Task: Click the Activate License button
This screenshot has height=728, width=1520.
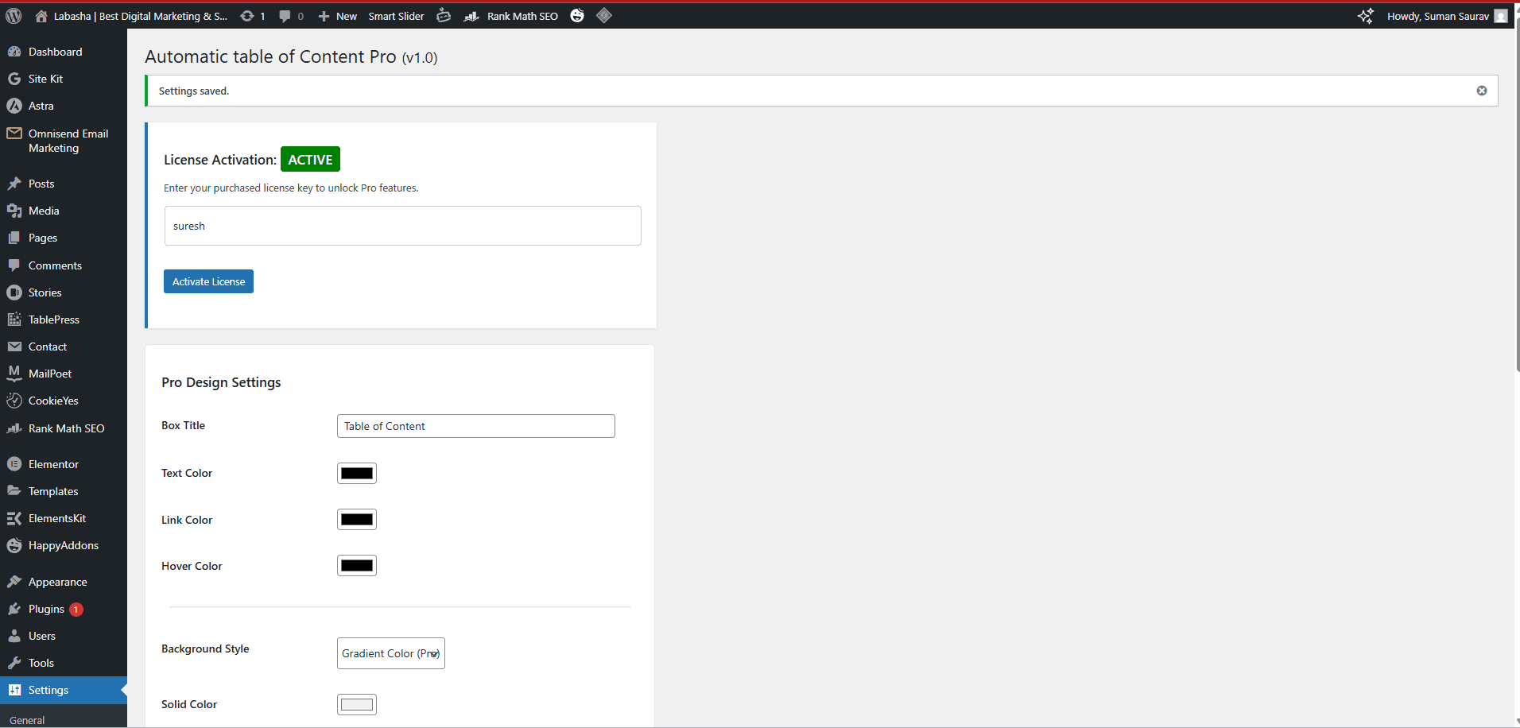Action: point(207,281)
